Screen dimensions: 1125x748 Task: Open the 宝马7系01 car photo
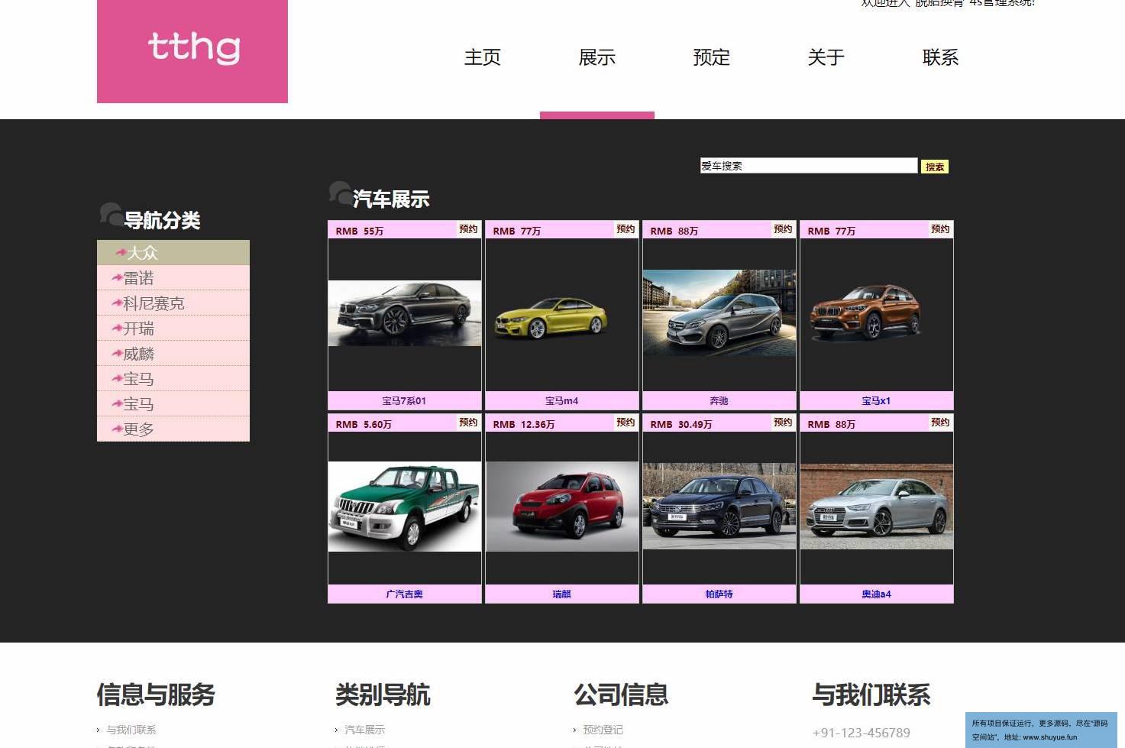(x=405, y=313)
